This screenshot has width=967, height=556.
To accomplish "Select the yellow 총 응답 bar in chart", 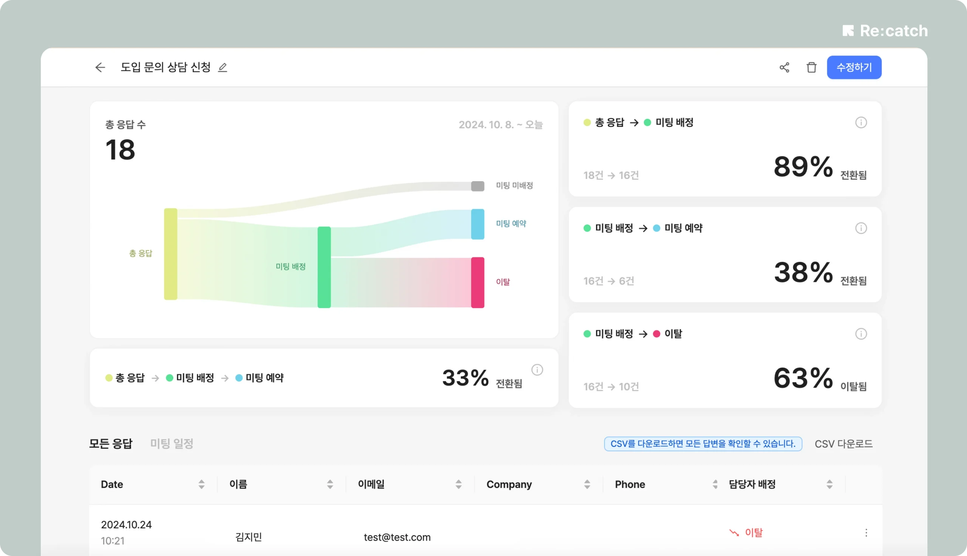I will [x=170, y=254].
